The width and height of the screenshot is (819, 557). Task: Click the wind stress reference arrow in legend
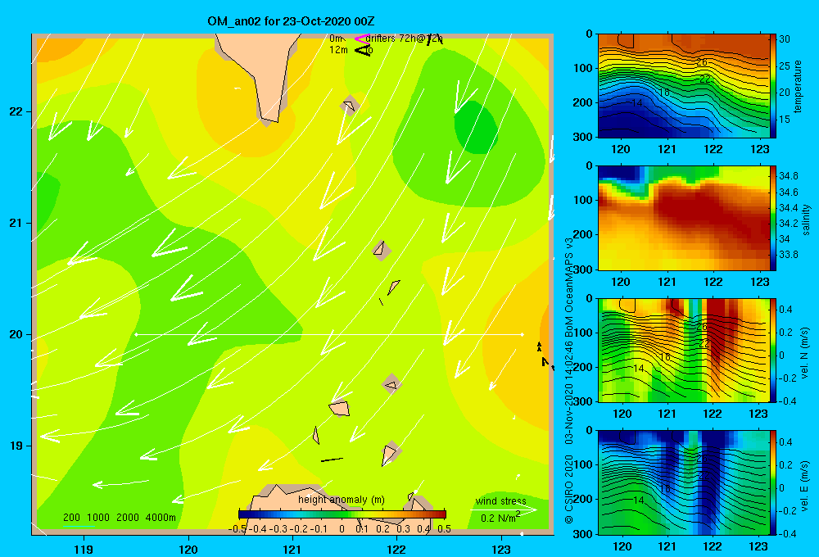coord(504,509)
